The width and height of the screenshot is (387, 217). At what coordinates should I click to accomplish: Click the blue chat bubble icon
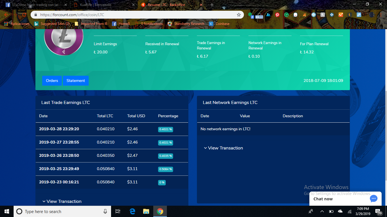click(x=374, y=199)
